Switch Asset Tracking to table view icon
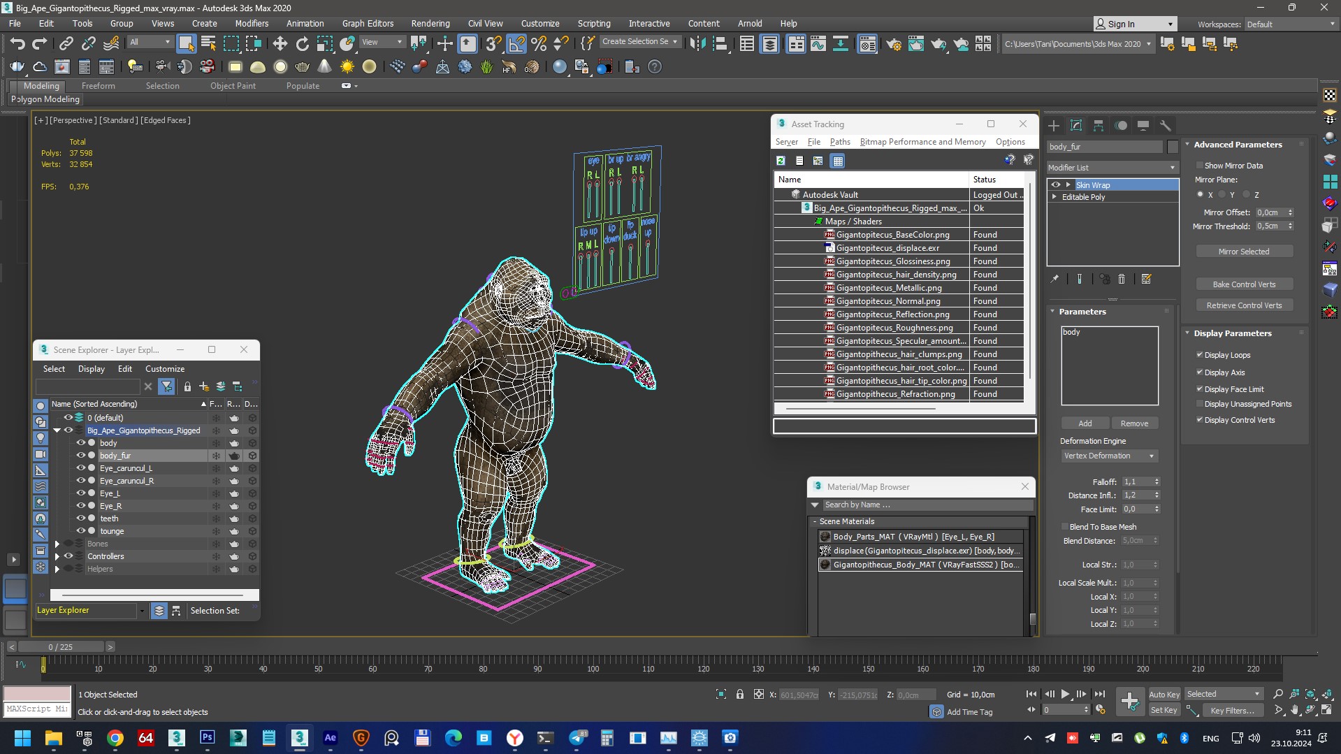This screenshot has height=754, width=1341. 837,161
